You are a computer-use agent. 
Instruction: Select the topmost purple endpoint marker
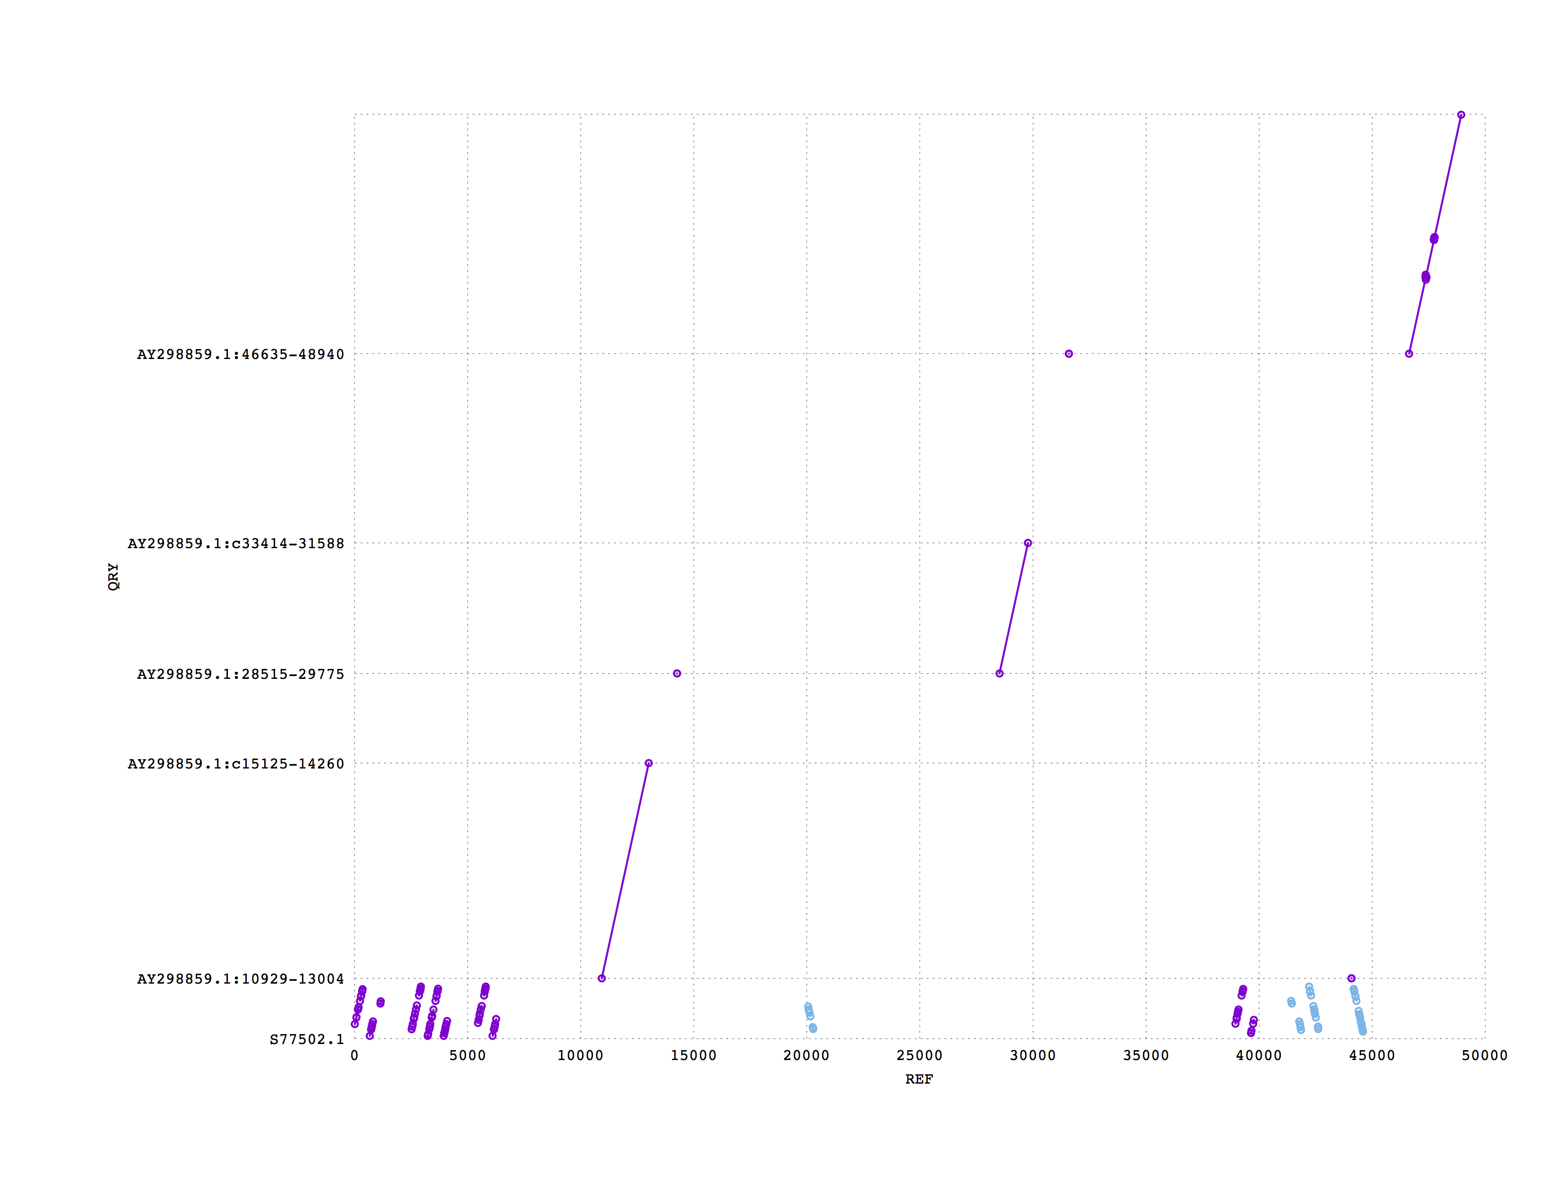[x=1460, y=114]
